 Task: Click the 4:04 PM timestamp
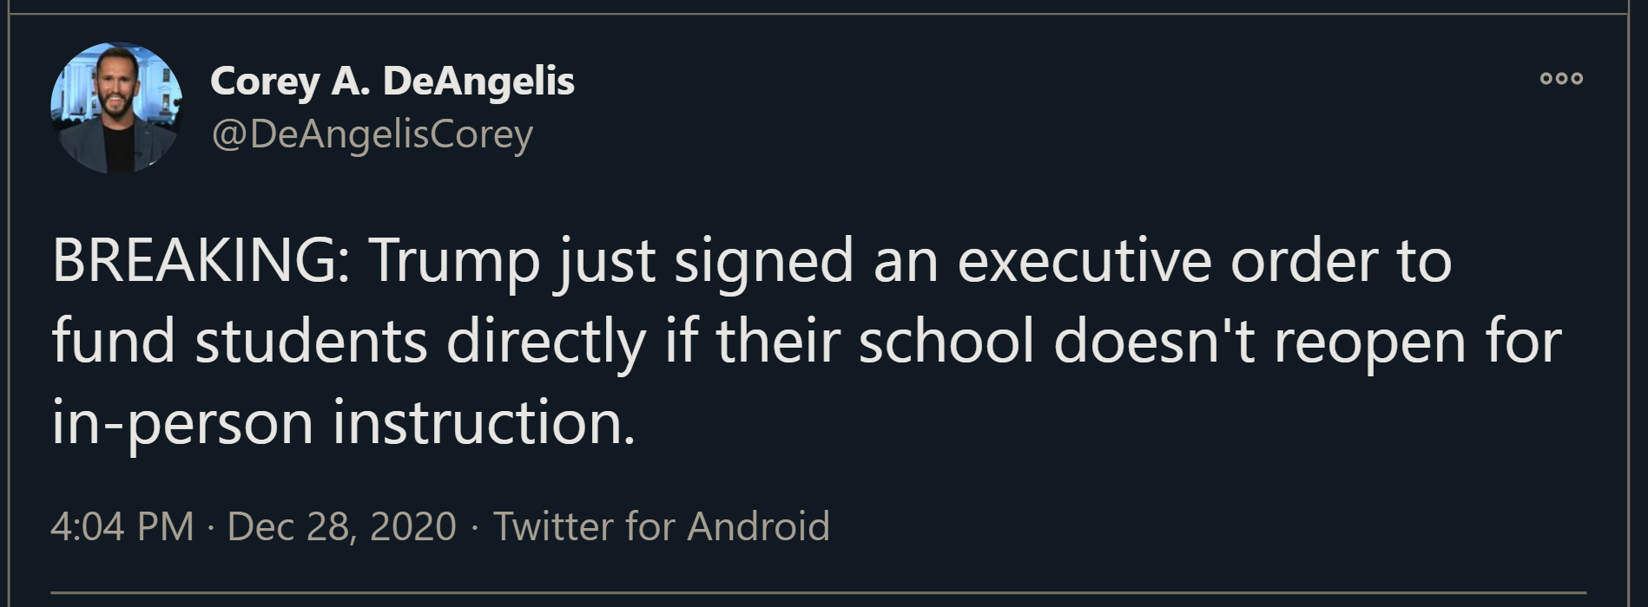pos(122,526)
